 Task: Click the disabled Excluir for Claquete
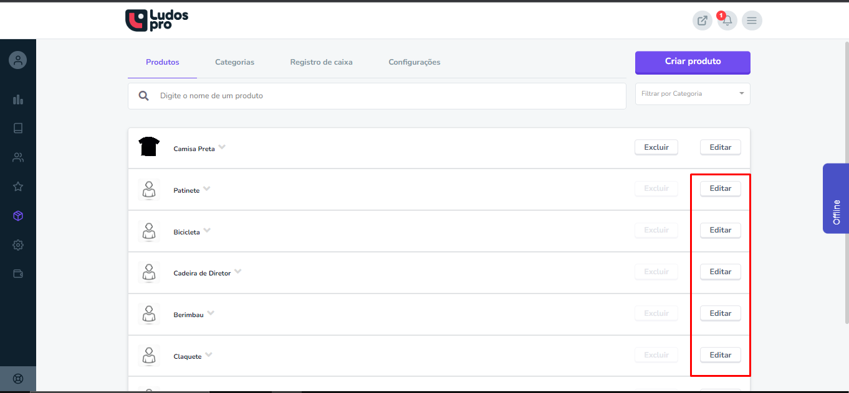[656, 355]
